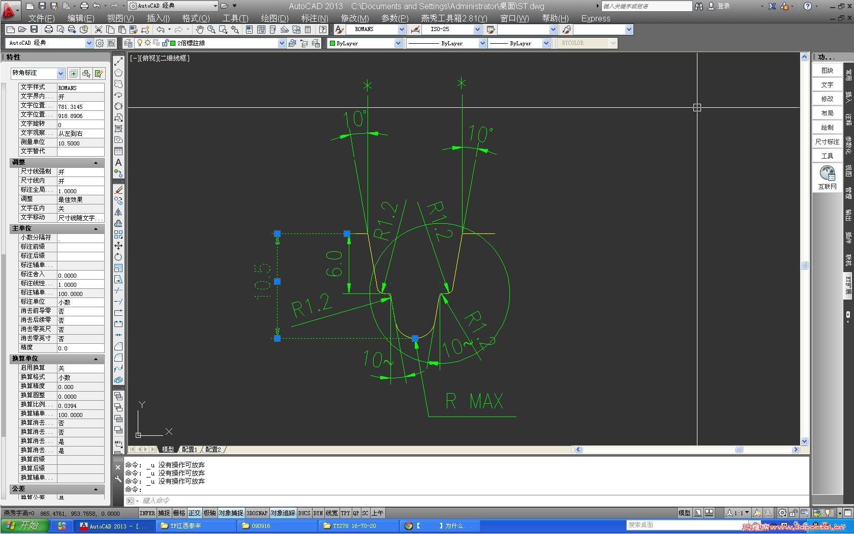Viewport: 854px width, 534px height.
Task: Click the 开始 Start button
Action: tap(25, 526)
